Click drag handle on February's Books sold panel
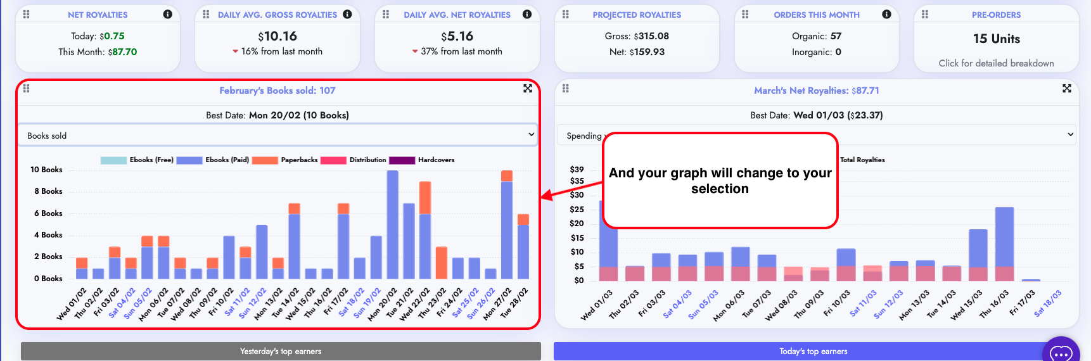 [26, 88]
